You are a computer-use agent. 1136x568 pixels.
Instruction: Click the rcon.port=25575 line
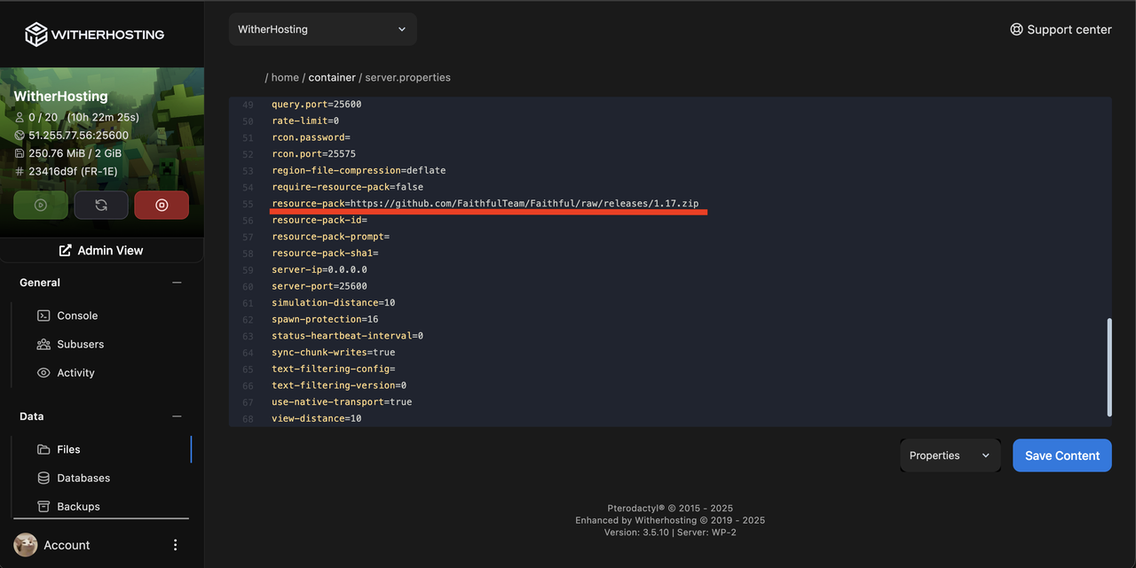click(314, 154)
